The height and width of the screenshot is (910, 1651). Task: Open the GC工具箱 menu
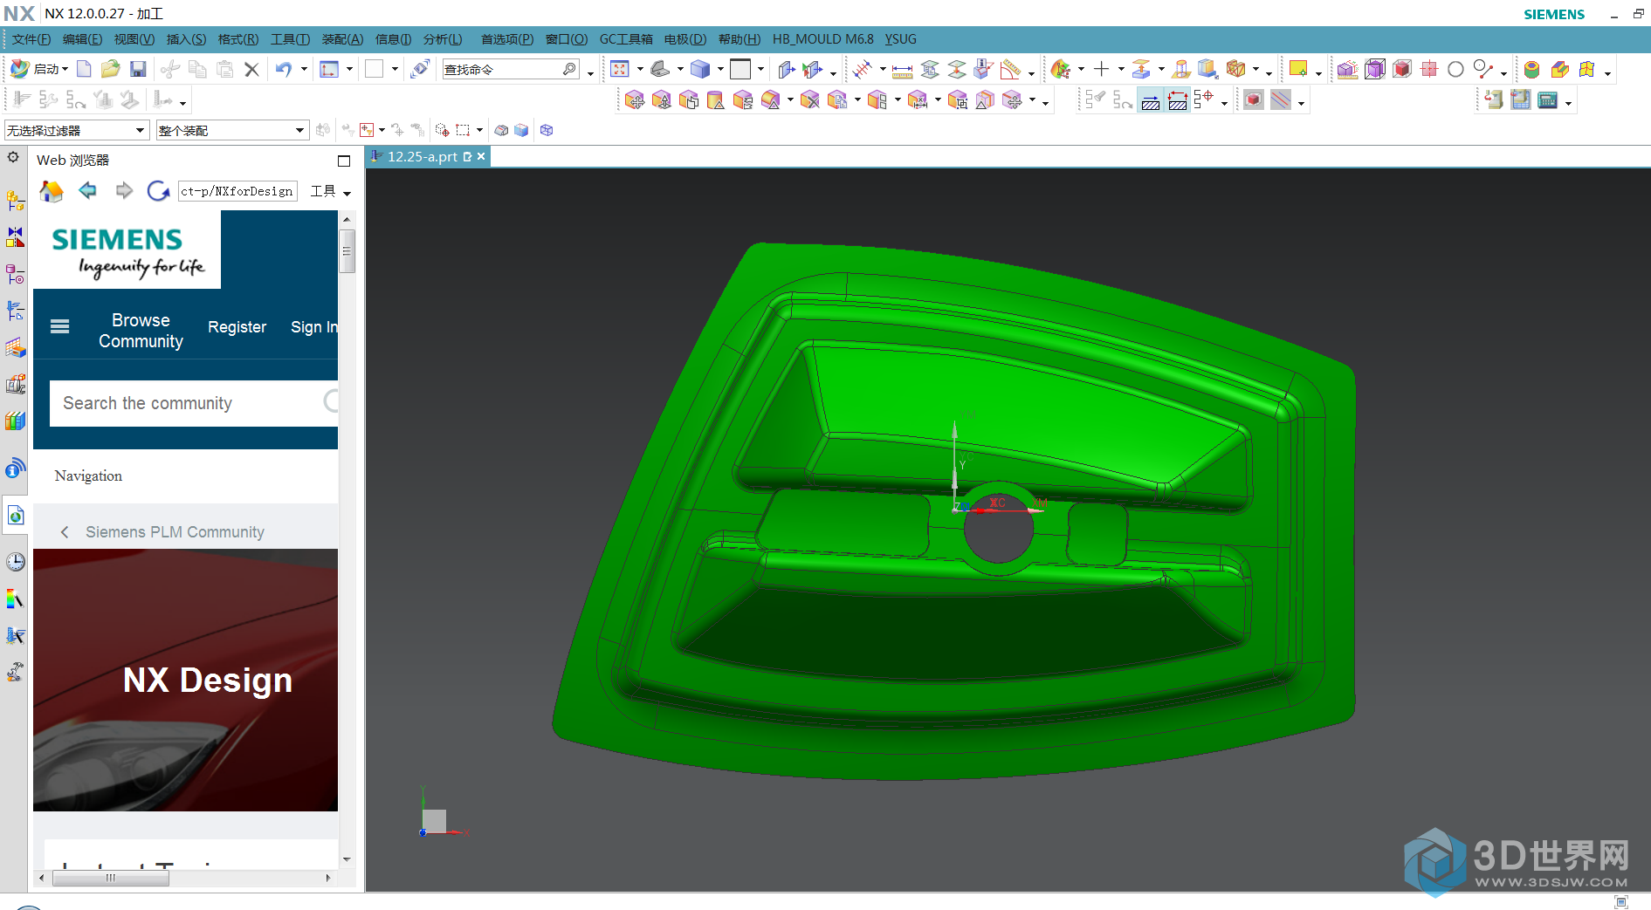[x=626, y=39]
